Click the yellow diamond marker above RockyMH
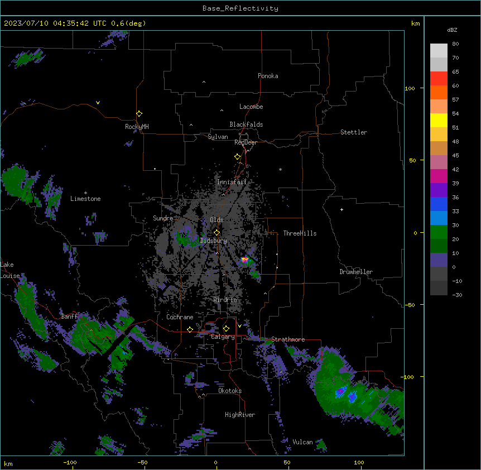This screenshot has height=470, width=481. click(x=139, y=113)
